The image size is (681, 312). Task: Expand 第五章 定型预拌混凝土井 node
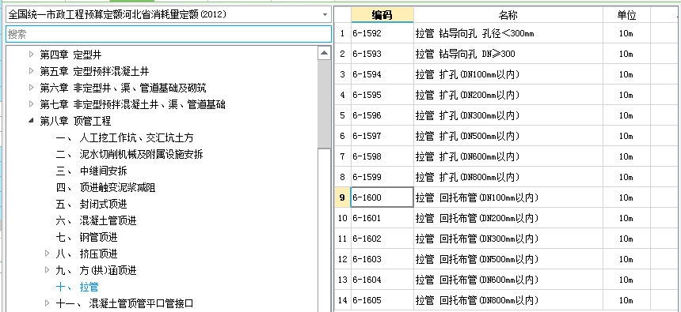(31, 71)
